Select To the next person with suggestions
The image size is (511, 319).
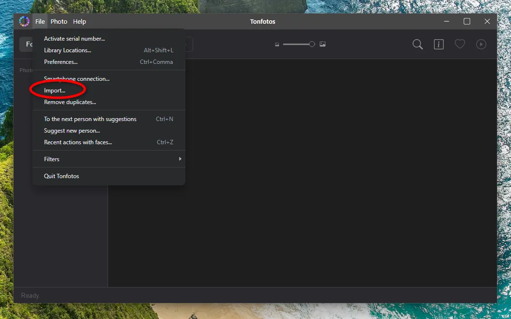[109, 119]
